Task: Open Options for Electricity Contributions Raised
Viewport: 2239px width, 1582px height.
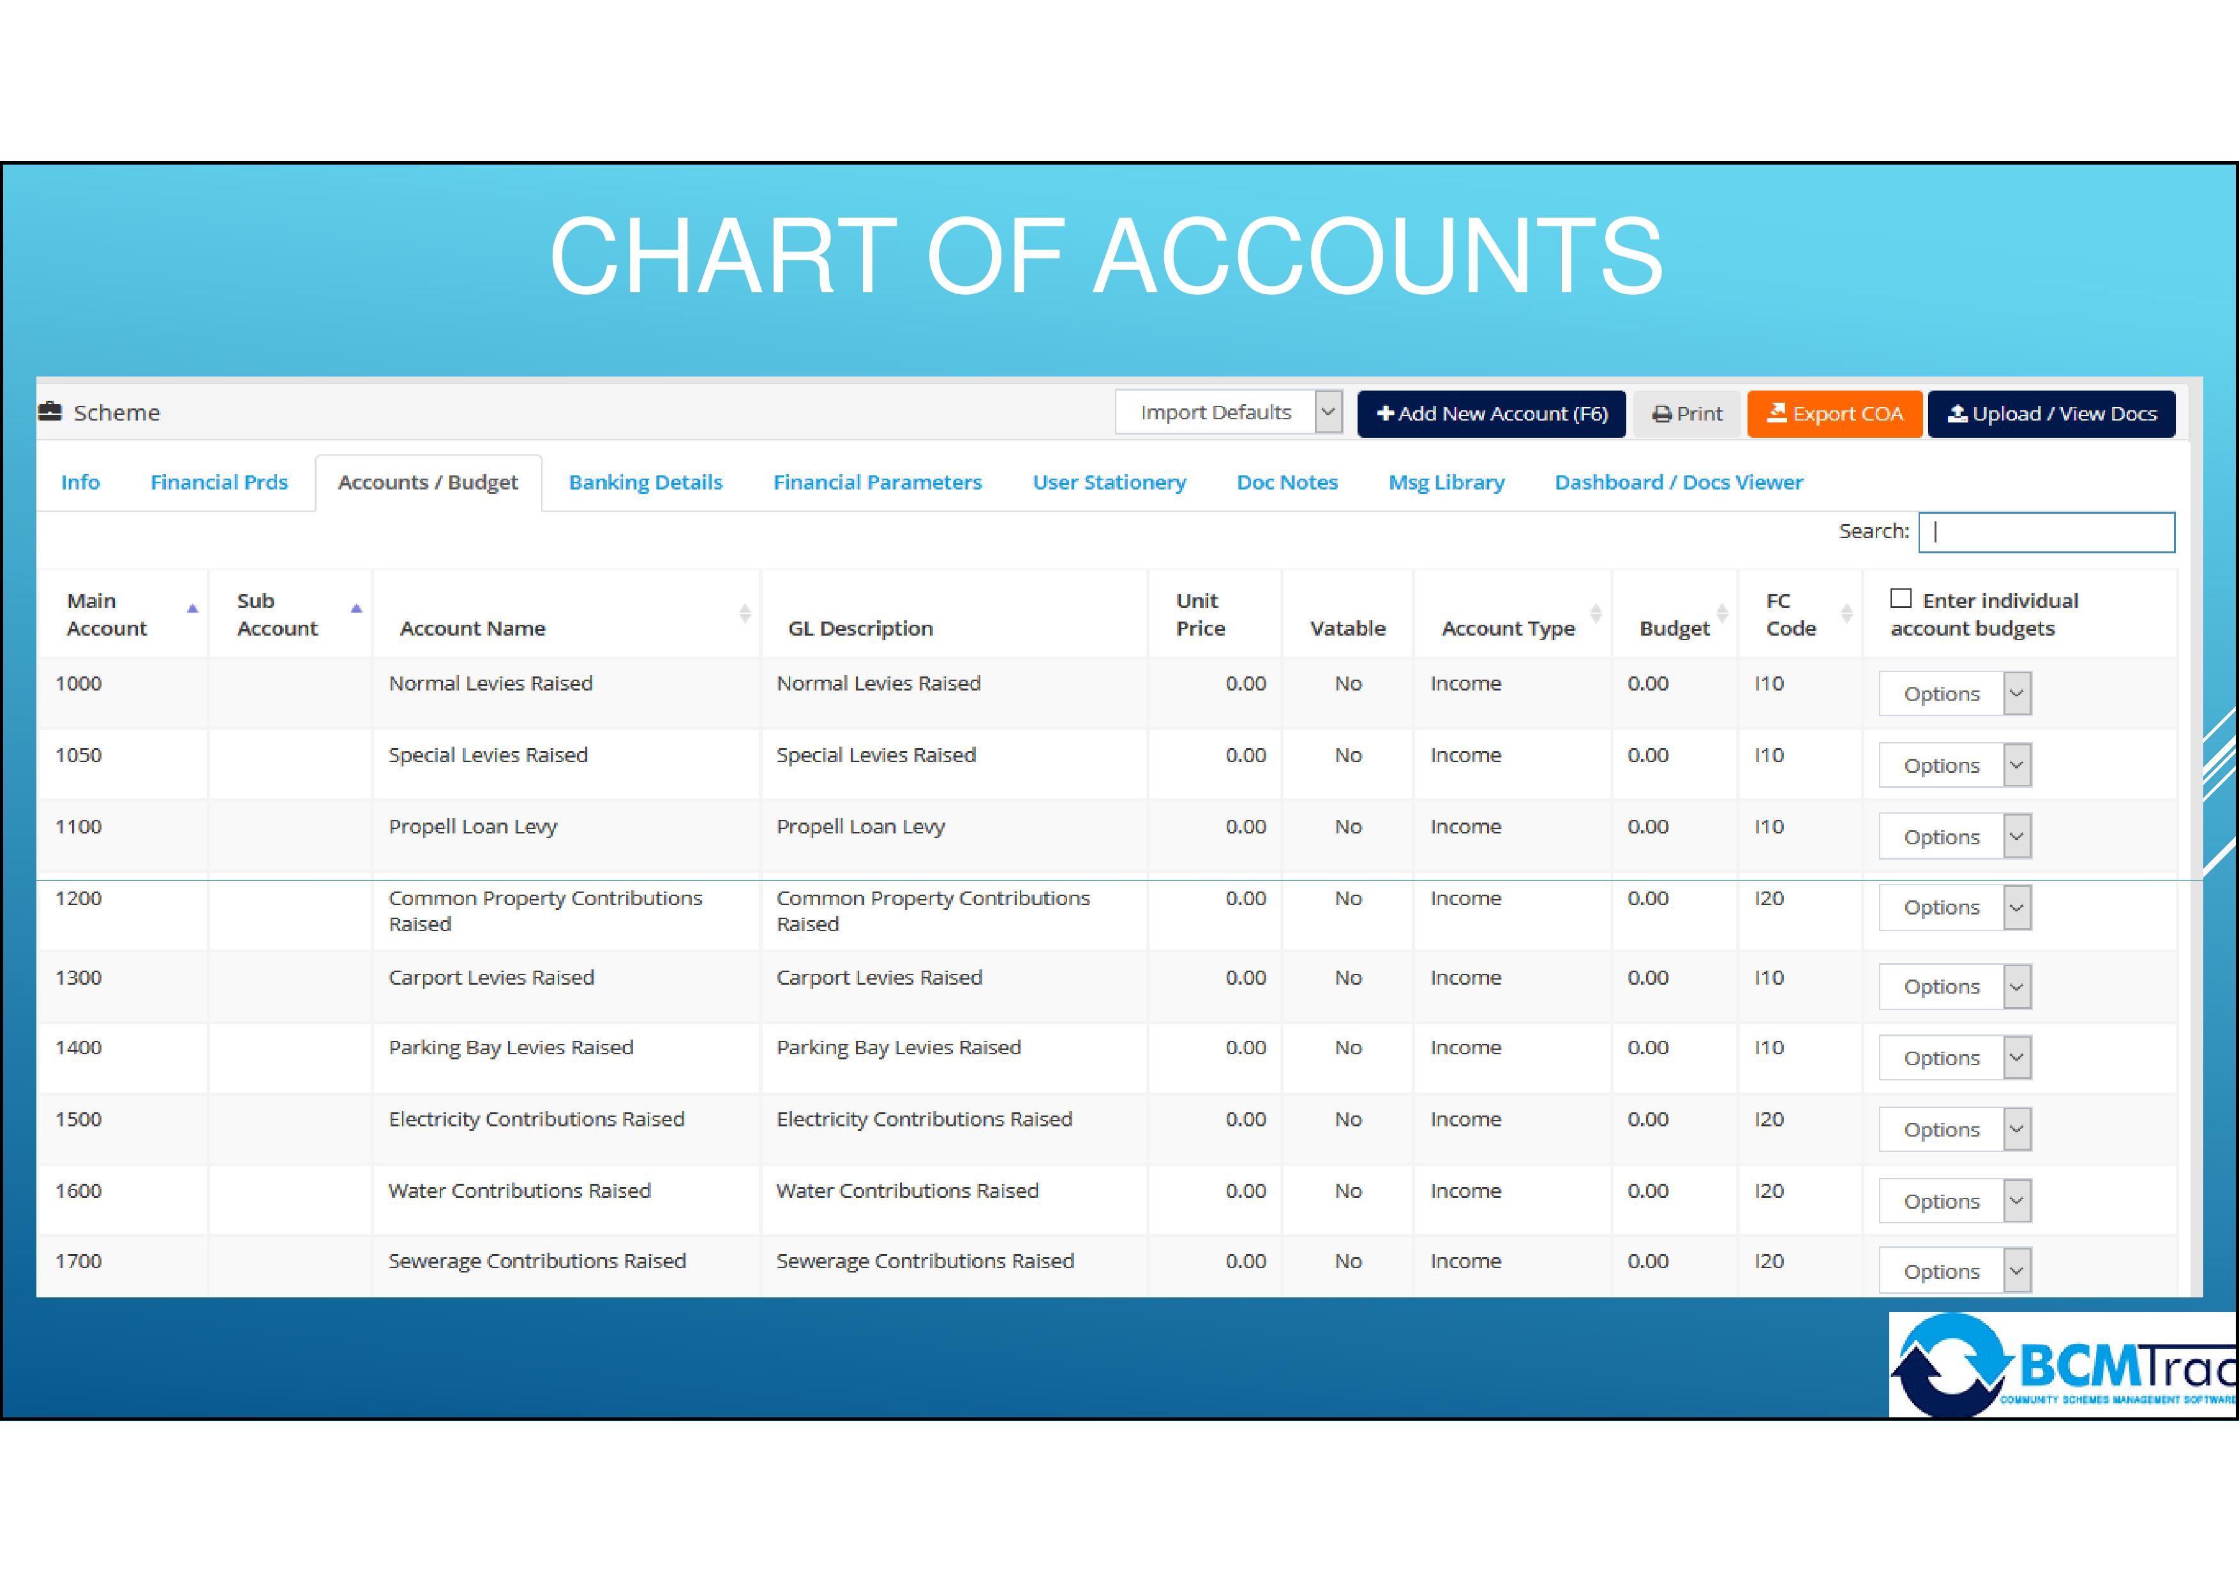Action: tap(1955, 1130)
